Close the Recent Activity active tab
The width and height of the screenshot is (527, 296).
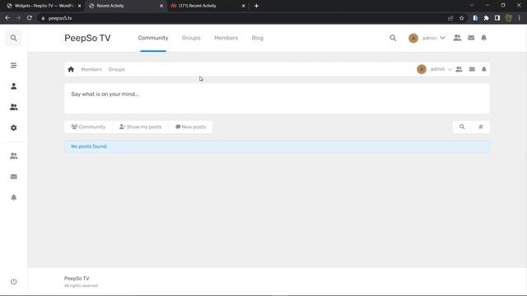[x=161, y=6]
